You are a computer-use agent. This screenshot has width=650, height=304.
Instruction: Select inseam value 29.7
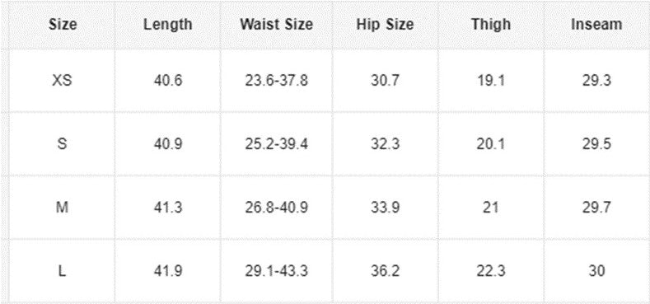point(596,207)
